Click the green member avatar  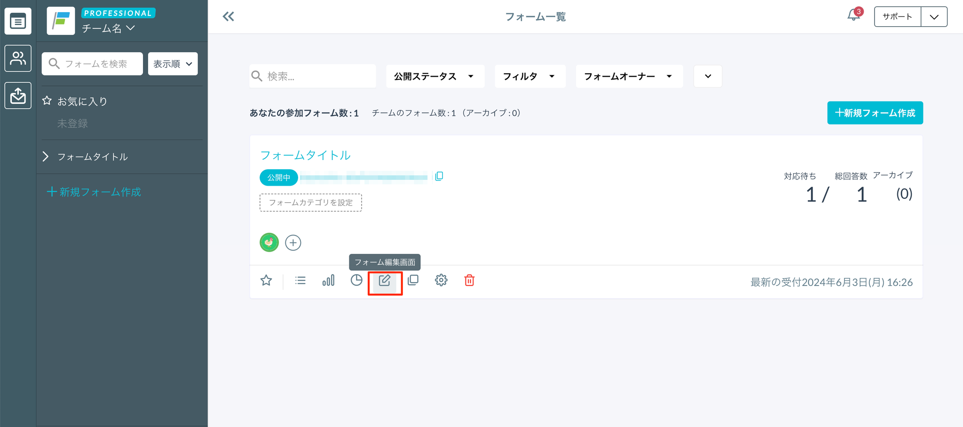coord(269,243)
